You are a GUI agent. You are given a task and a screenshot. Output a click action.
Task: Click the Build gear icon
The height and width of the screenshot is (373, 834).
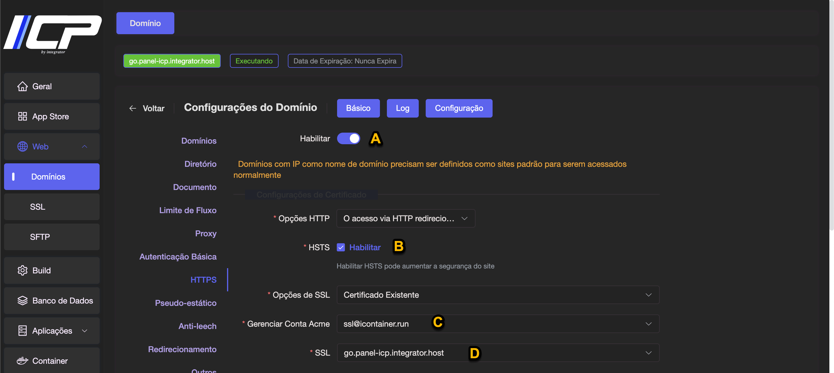(x=22, y=270)
